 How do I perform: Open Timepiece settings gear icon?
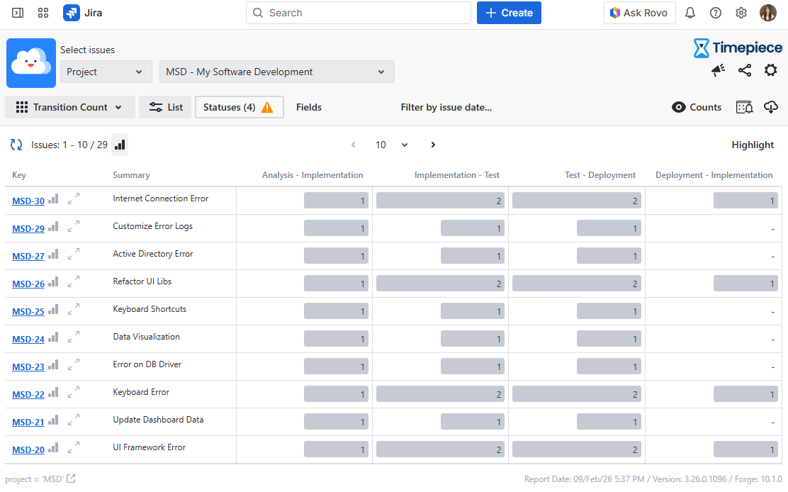click(770, 70)
